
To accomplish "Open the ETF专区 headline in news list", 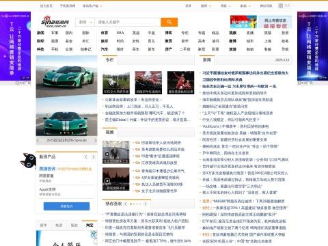I will coord(244,221).
